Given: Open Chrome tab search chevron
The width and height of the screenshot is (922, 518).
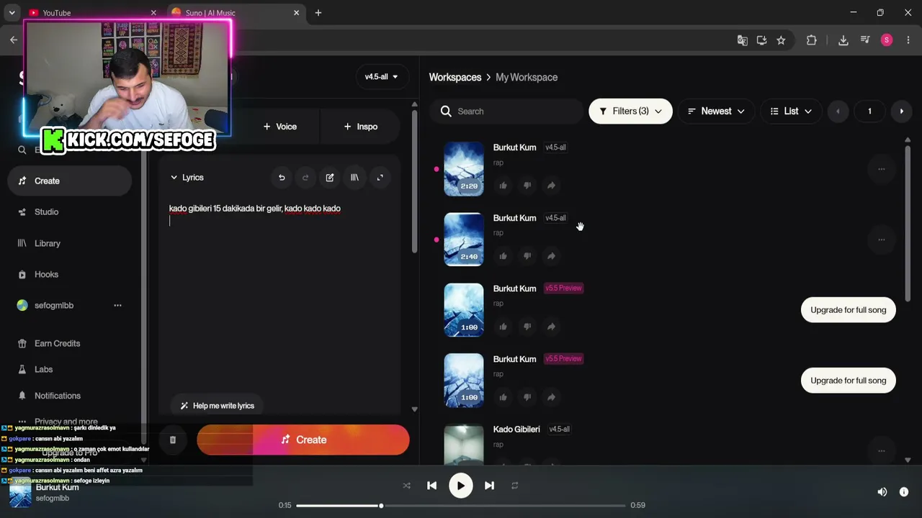Looking at the screenshot, I should (12, 13).
